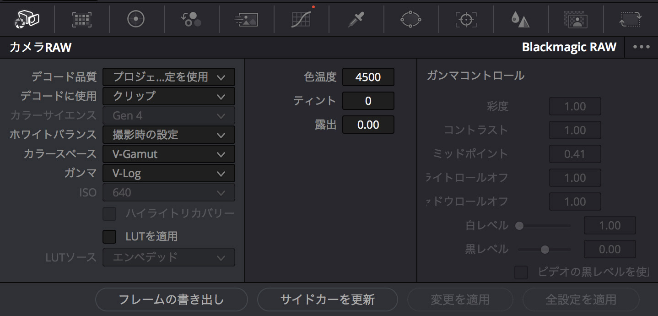Image resolution: width=658 pixels, height=316 pixels.
Task: Open the Curves palette icon
Action: (x=301, y=19)
